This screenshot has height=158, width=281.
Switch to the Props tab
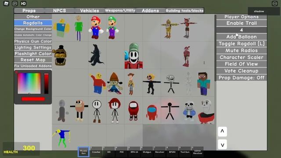tap(29, 11)
